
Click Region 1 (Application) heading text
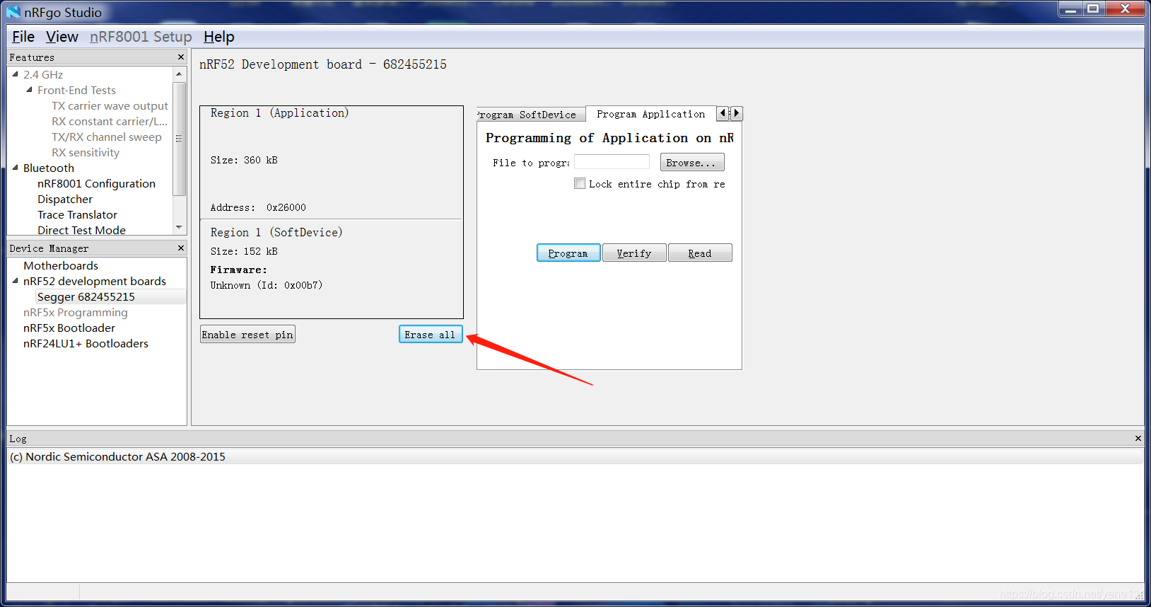(x=279, y=112)
